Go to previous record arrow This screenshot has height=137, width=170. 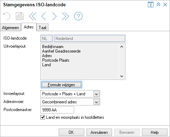(x=44, y=16)
